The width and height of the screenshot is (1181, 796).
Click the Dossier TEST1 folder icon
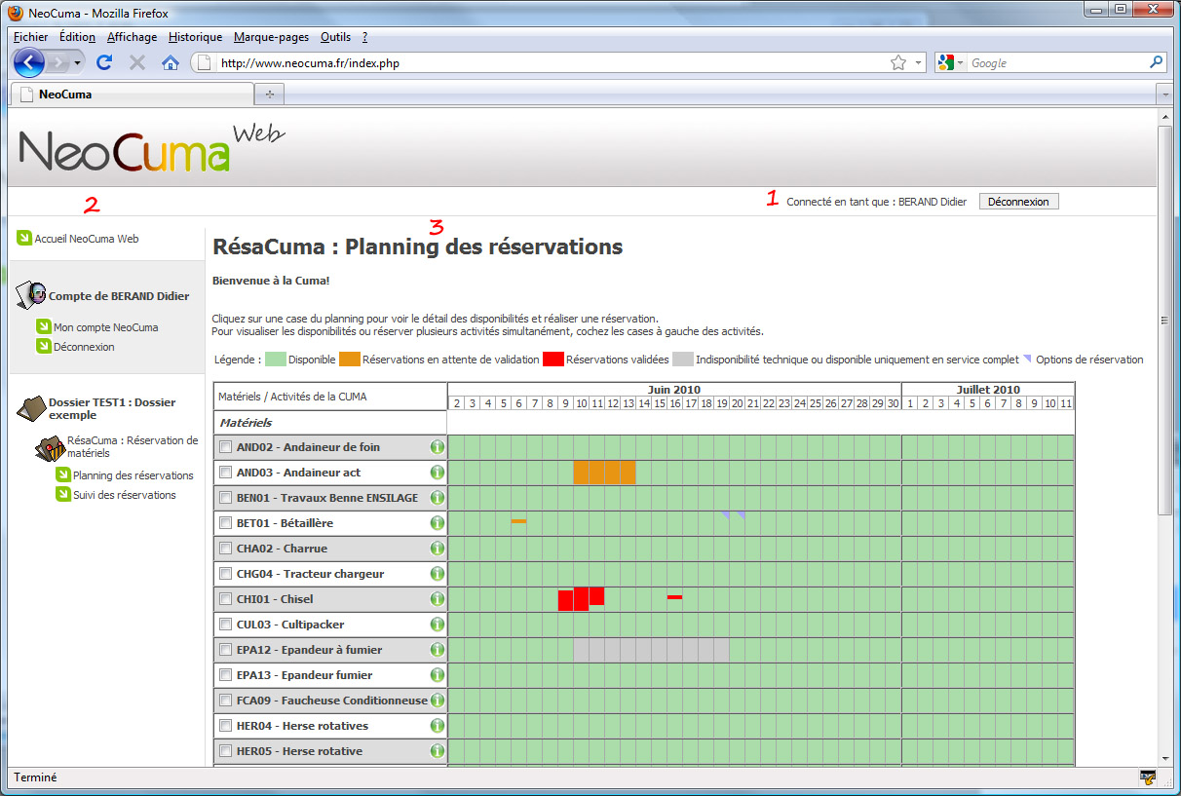pyautogui.click(x=31, y=407)
